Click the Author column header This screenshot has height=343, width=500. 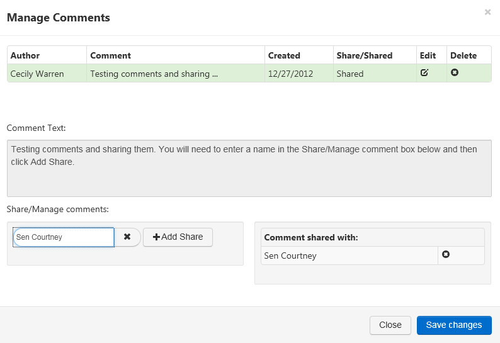click(47, 55)
